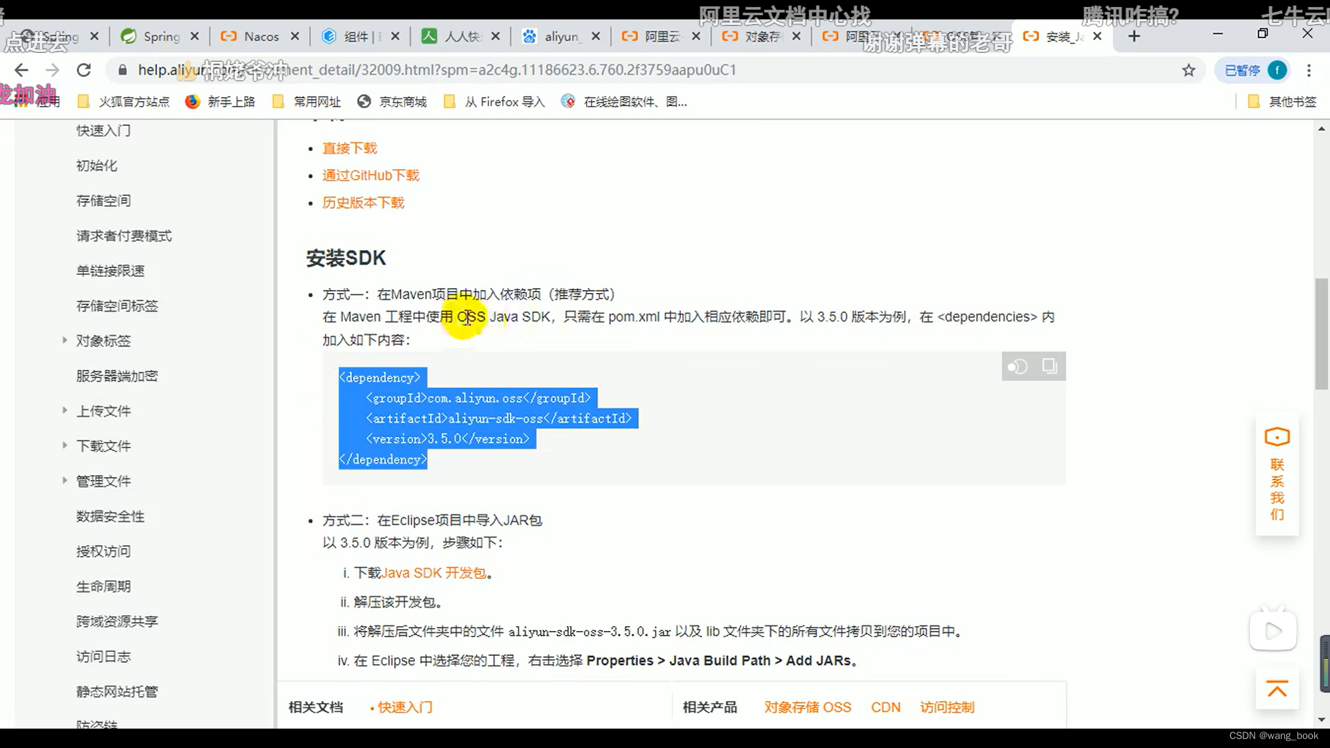
Task: Open 快速入门 in the sidebar
Action: [103, 130]
